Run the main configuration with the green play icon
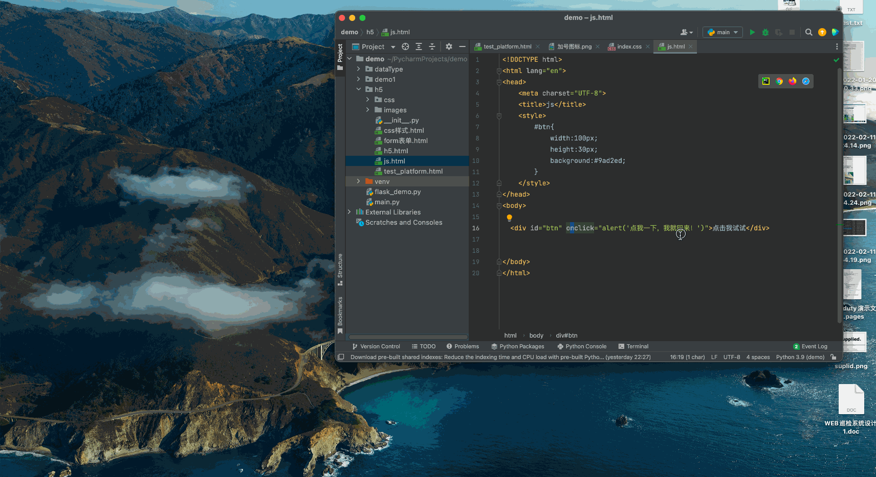This screenshot has height=477, width=876. click(752, 32)
